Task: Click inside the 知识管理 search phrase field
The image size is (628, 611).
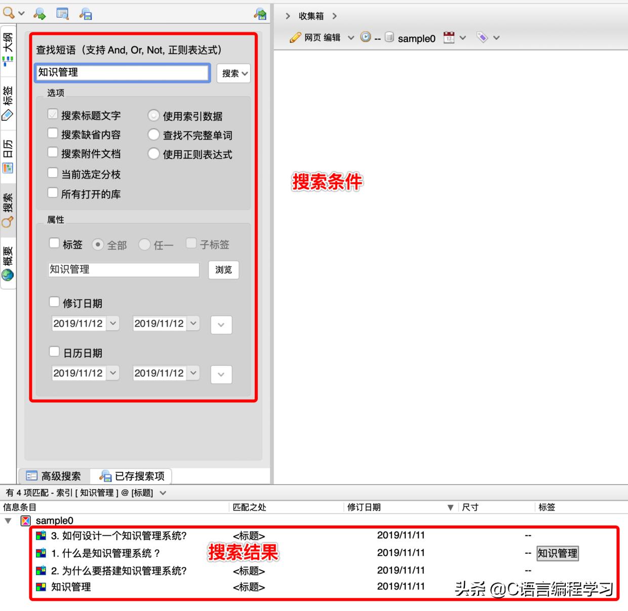Action: (122, 72)
